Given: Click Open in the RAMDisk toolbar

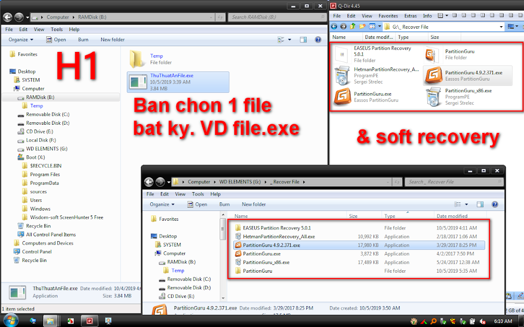Looking at the screenshot, I should pyautogui.click(x=56, y=40).
